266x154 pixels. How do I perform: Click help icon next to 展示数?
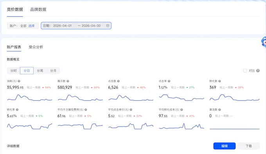68,81
